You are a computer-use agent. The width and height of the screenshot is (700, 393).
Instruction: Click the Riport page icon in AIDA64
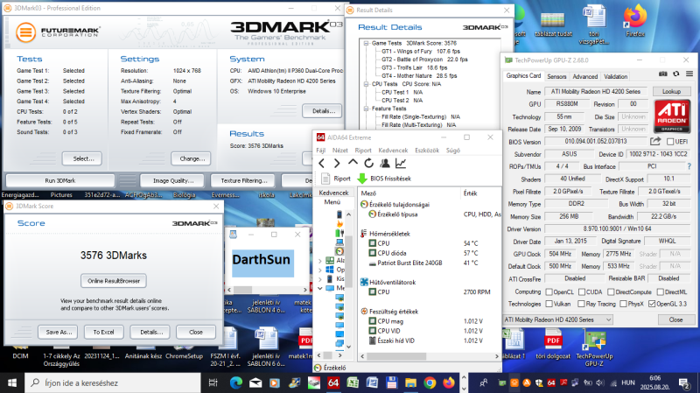tap(325, 179)
